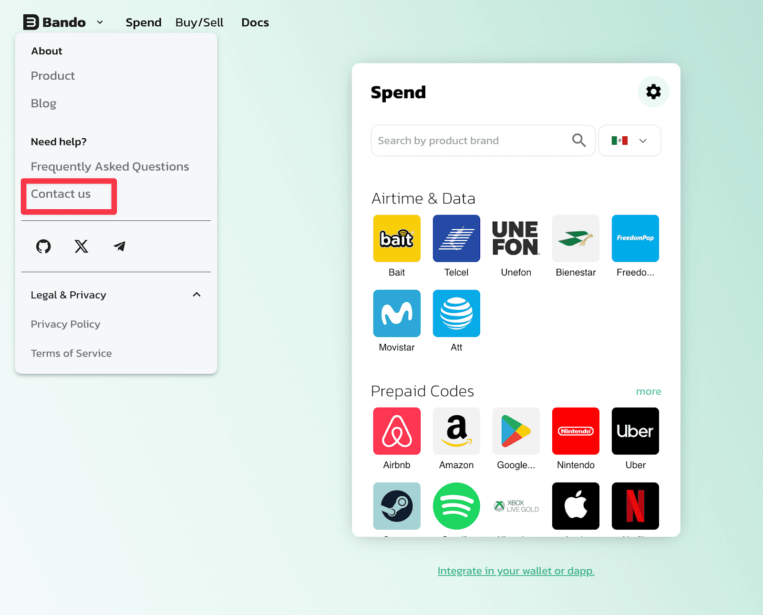This screenshot has width=763, height=615.
Task: Choose the Amazon prepaid code
Action: tap(456, 431)
